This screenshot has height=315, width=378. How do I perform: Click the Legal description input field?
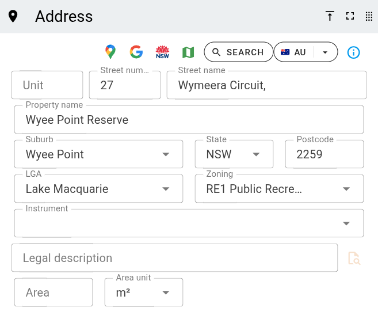pyautogui.click(x=174, y=258)
